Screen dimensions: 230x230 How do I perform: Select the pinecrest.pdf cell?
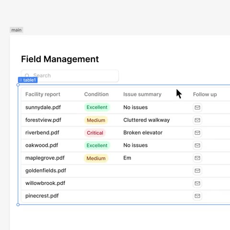[x=42, y=195]
